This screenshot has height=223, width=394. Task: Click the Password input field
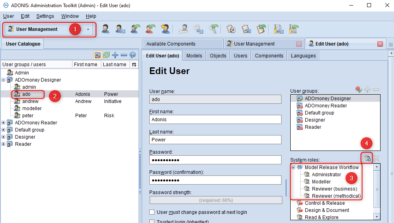point(215,160)
